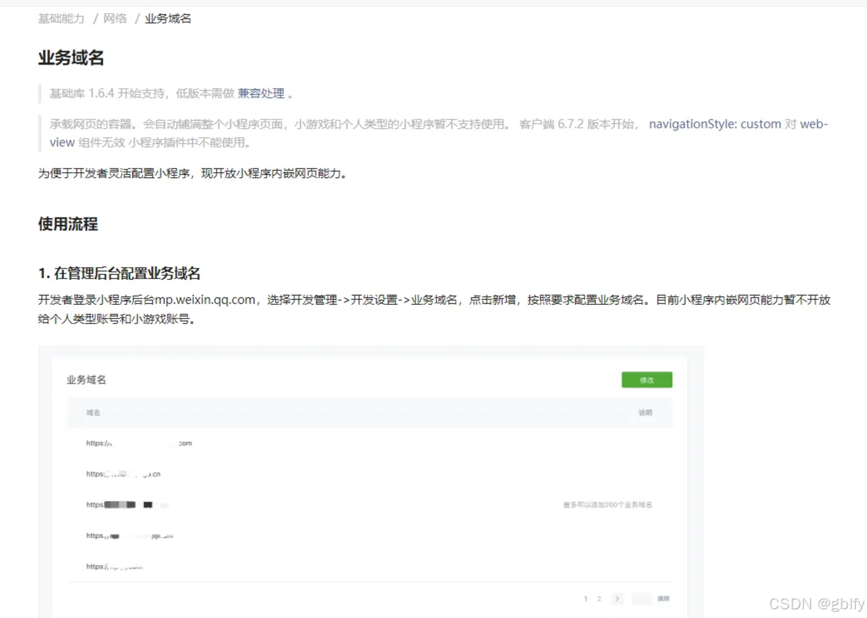Click the 基础能力 breadcrumb link

[61, 19]
